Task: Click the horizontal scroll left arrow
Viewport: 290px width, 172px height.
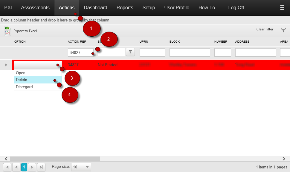Action: 6,159
